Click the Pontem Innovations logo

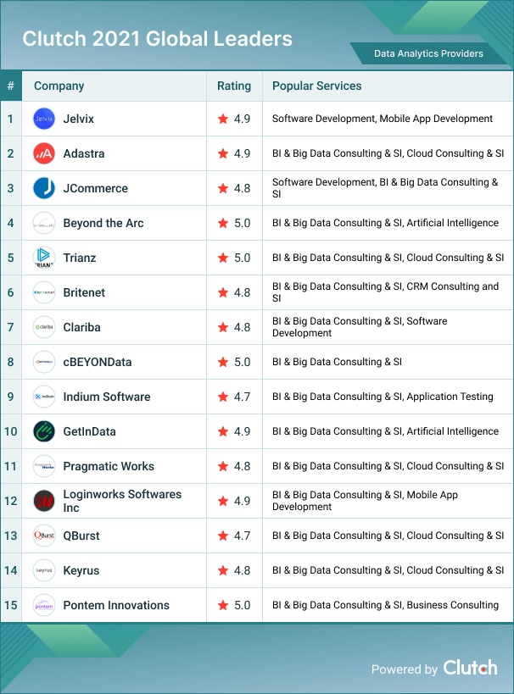(x=44, y=605)
